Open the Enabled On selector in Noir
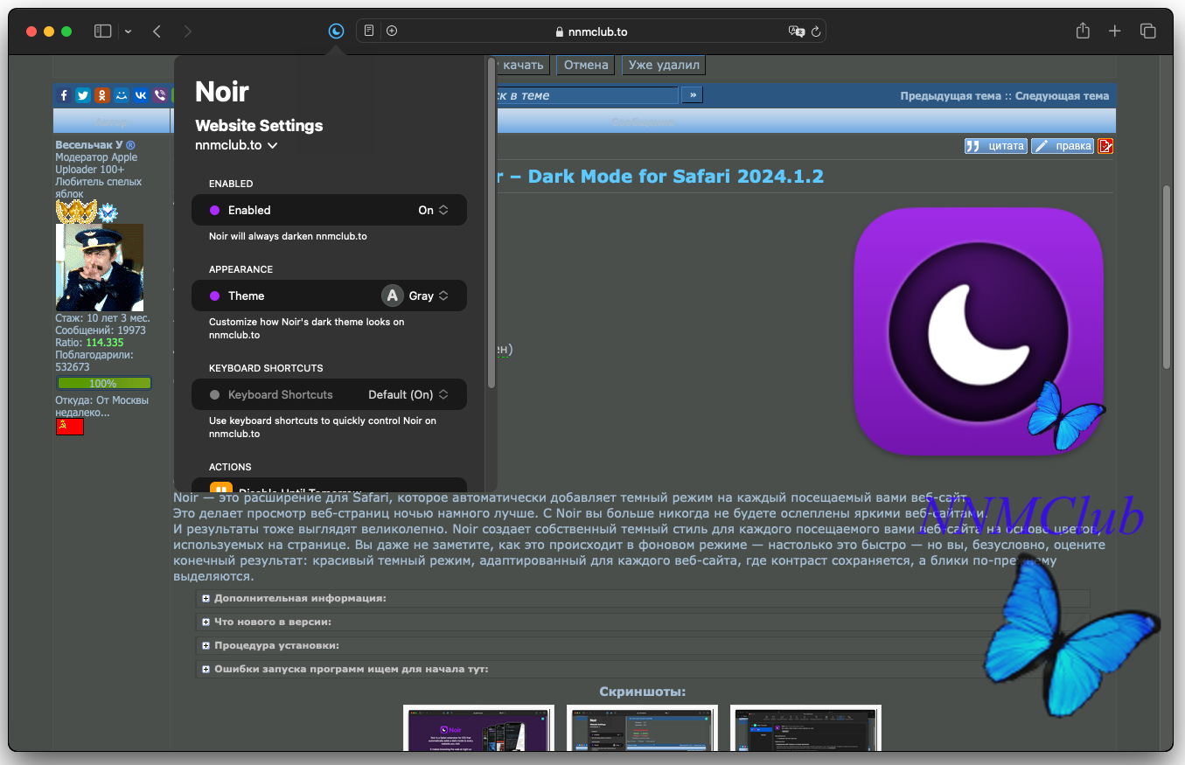Image resolution: width=1185 pixels, height=765 pixels. (433, 210)
